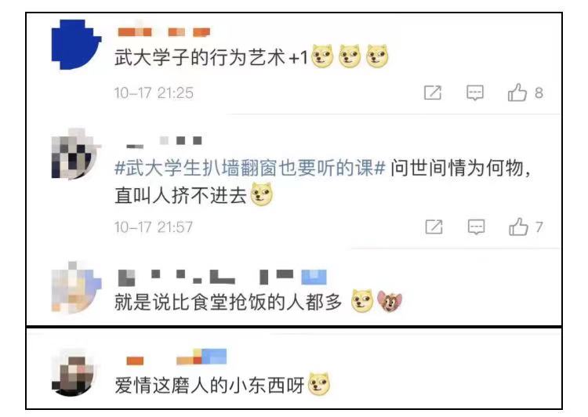Select comment text 武大学子的行为艺术+1
Screen dimensions: 588x417
(x=211, y=58)
